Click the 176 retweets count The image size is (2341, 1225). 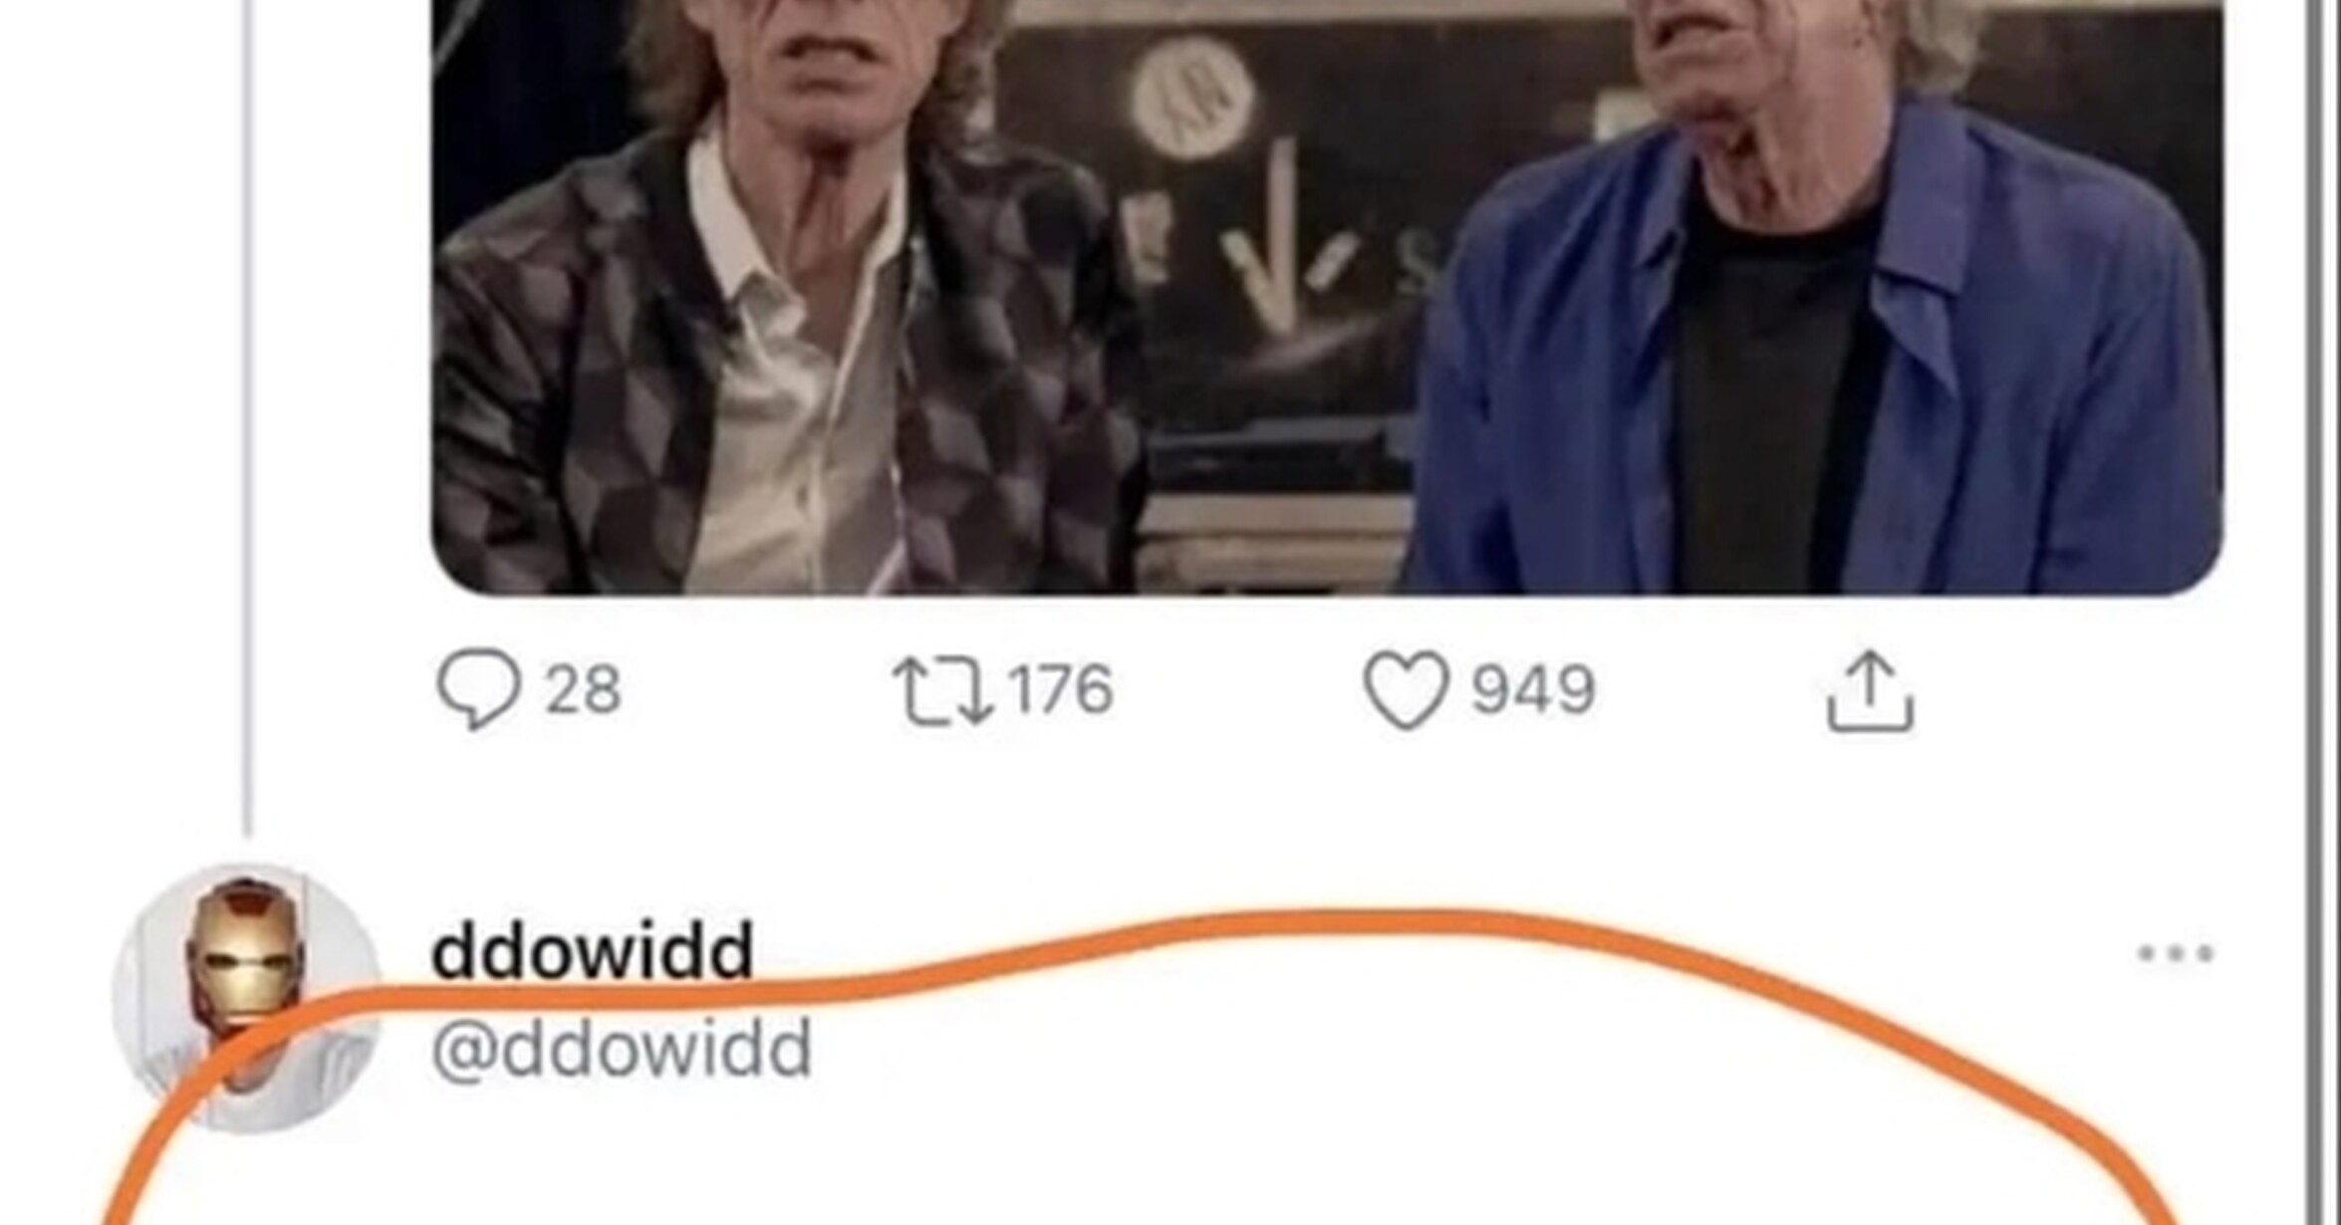tap(1062, 689)
